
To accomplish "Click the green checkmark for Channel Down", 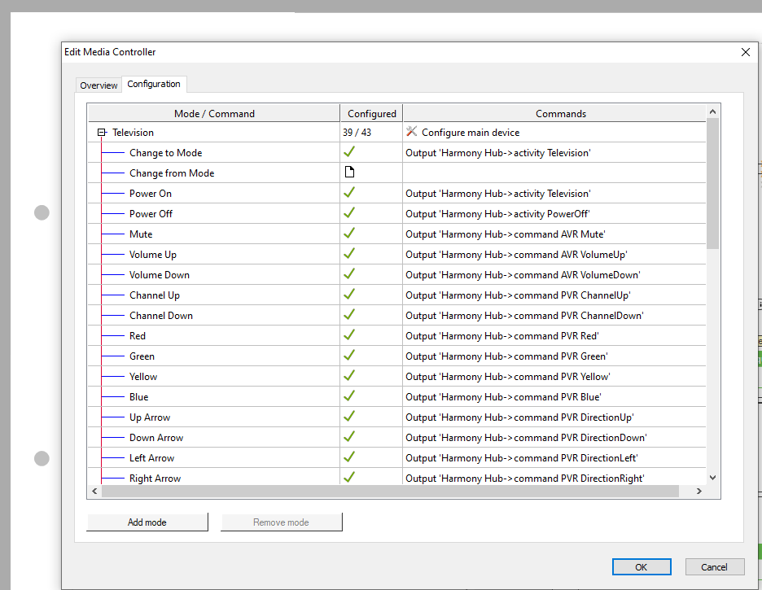I will [x=349, y=315].
